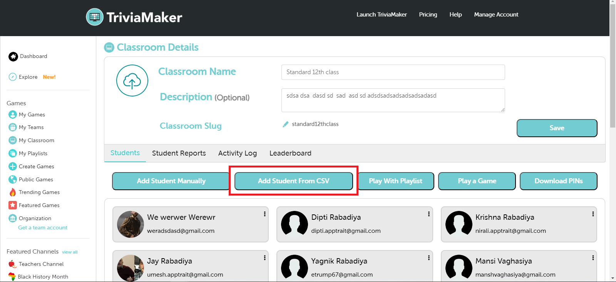
Task: Click the Create Games plus icon
Action: [x=13, y=166]
